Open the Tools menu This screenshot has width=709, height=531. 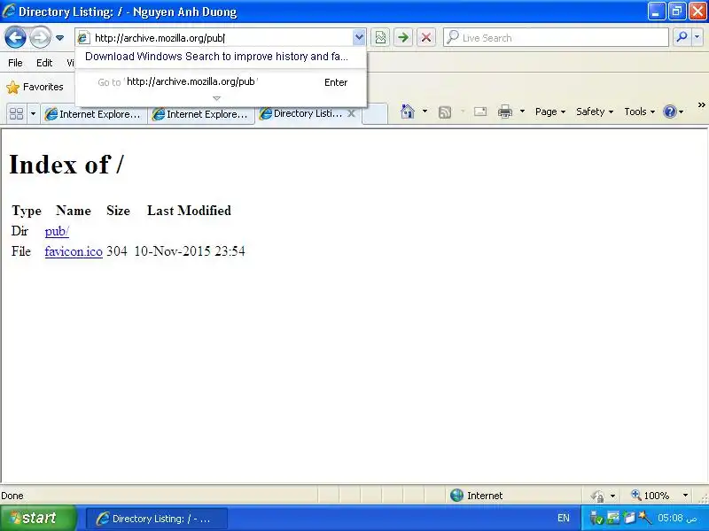(639, 112)
